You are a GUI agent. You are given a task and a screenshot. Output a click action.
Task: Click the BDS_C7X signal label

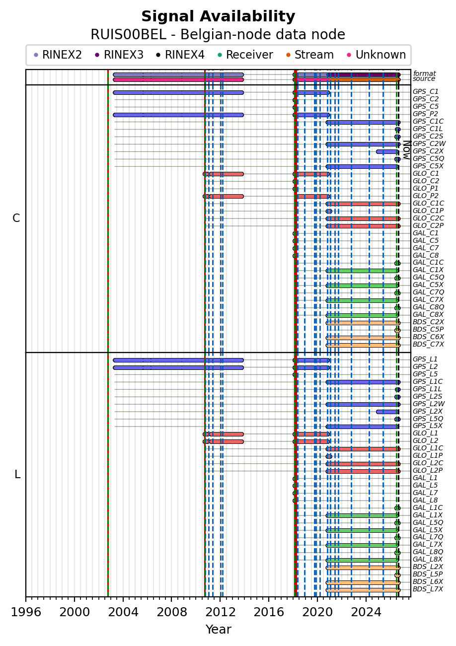[x=428, y=345]
